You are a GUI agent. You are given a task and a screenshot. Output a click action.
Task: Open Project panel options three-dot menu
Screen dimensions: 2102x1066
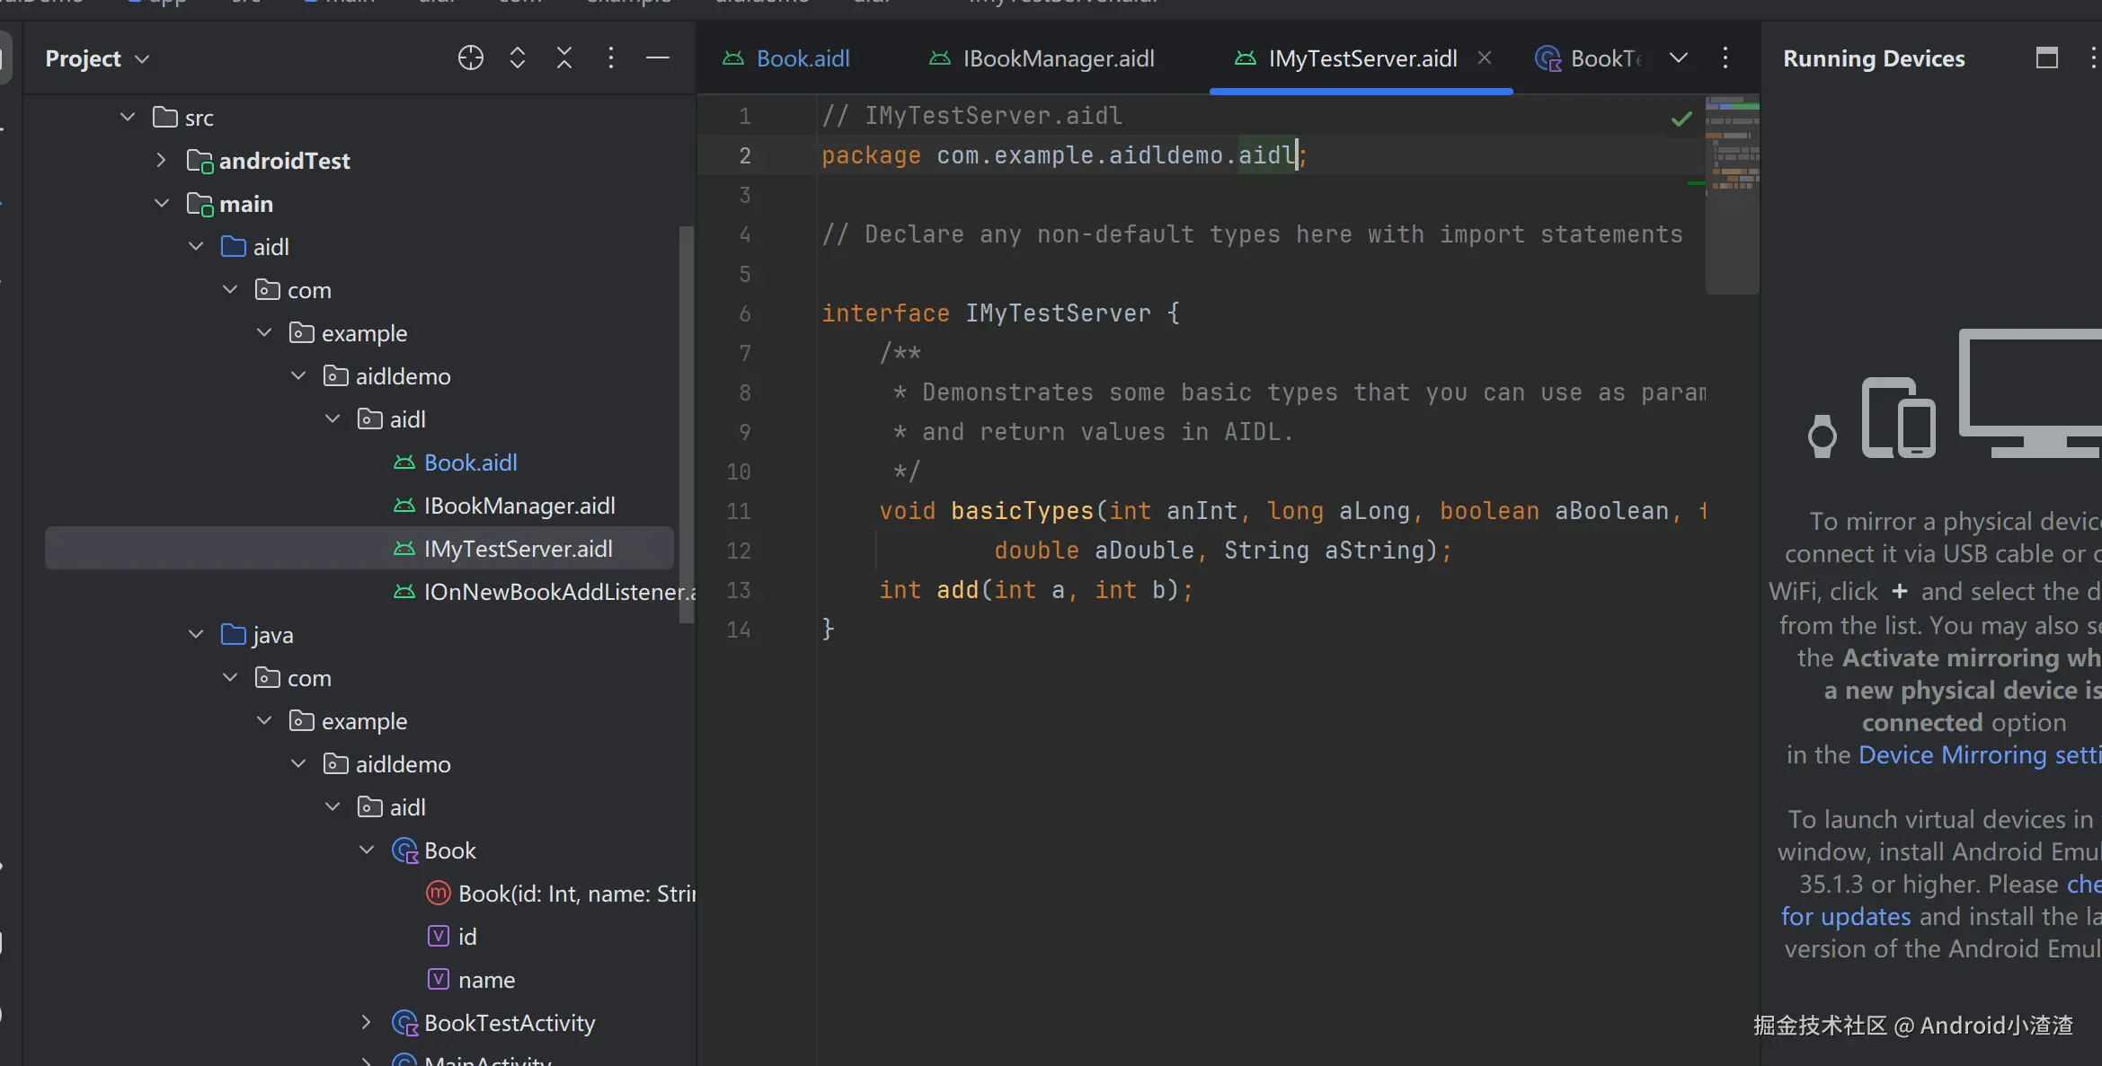coord(610,58)
